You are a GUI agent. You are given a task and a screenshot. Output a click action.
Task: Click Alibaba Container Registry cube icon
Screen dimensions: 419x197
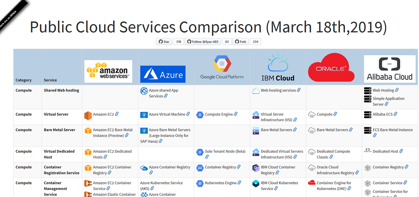point(367,168)
